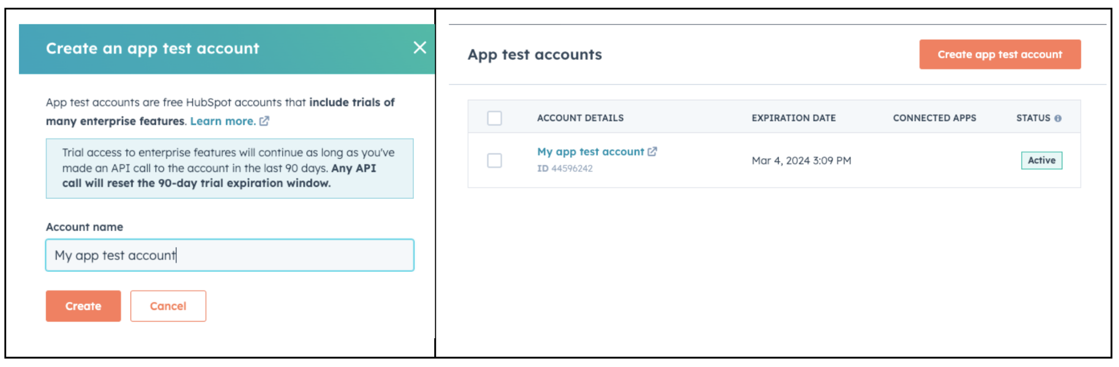Screen dimensions: 1119x367
Task: Click the Connected Apps column header
Action: click(934, 118)
